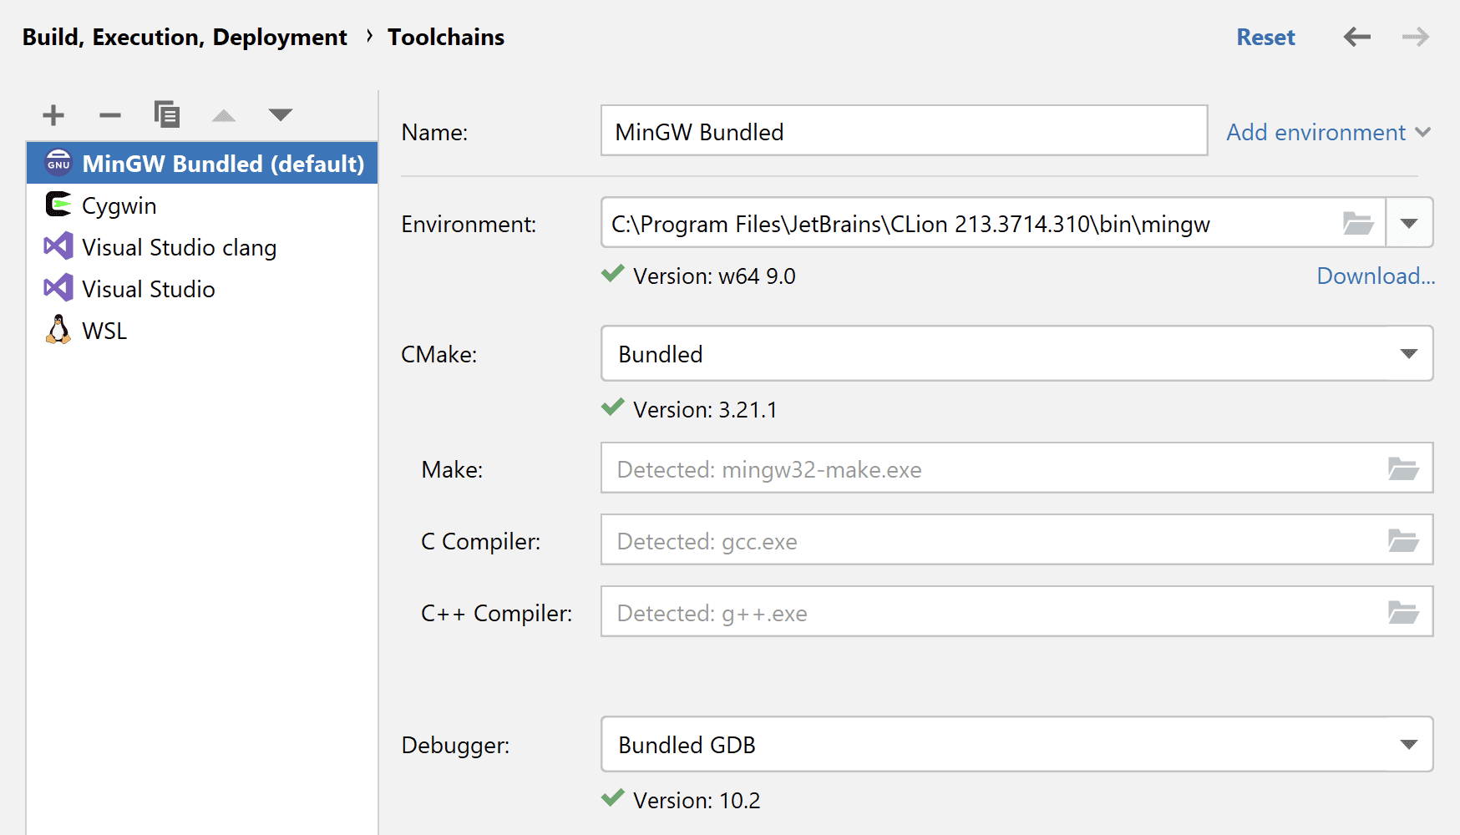Move toolchain down in the list
The image size is (1460, 835).
pyautogui.click(x=281, y=114)
